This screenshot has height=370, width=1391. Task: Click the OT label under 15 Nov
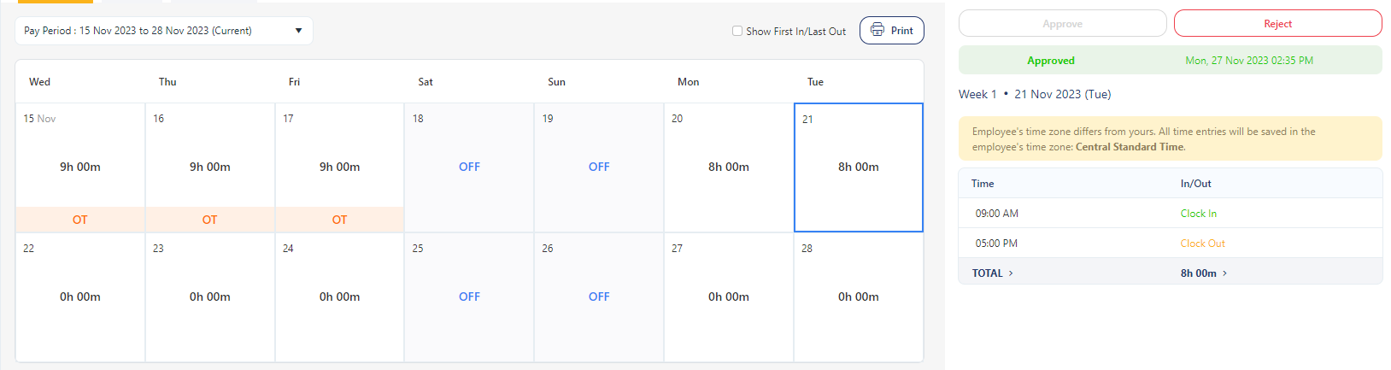click(80, 220)
